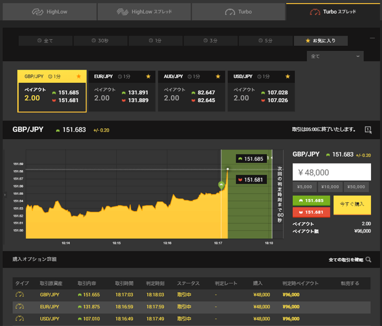Choose Low at 151.681 red button
This screenshot has width=382, height=326.
tap(311, 212)
